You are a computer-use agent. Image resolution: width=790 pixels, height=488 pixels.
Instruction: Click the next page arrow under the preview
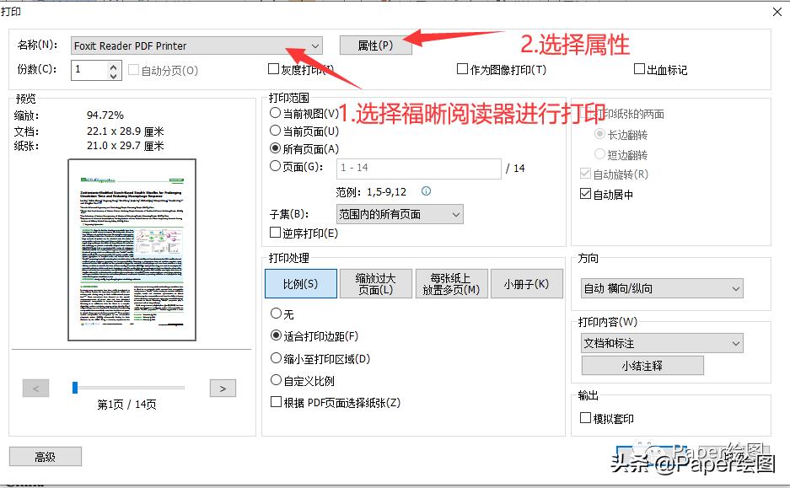pyautogui.click(x=222, y=388)
